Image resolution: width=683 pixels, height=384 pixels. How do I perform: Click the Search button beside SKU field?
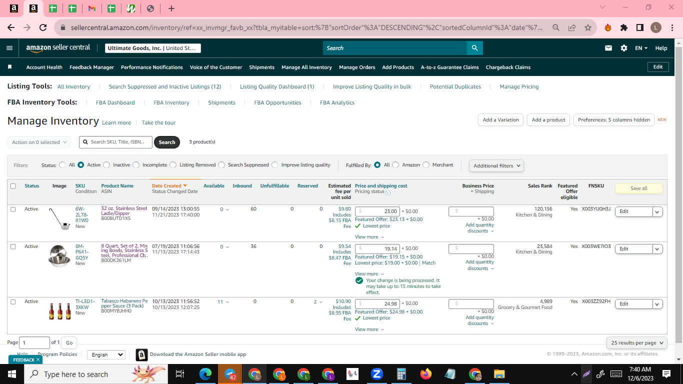(x=167, y=142)
